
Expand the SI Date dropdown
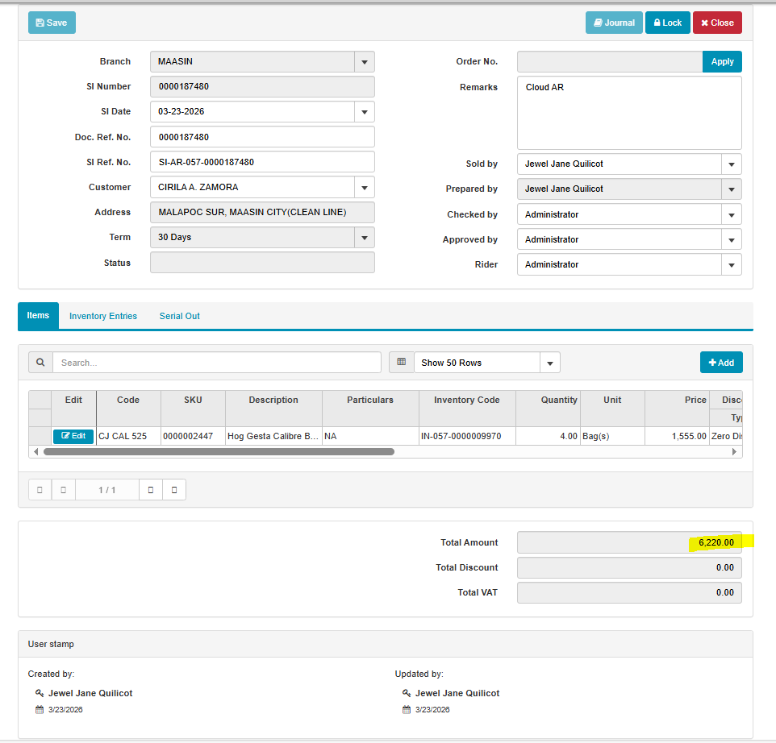[x=364, y=112]
